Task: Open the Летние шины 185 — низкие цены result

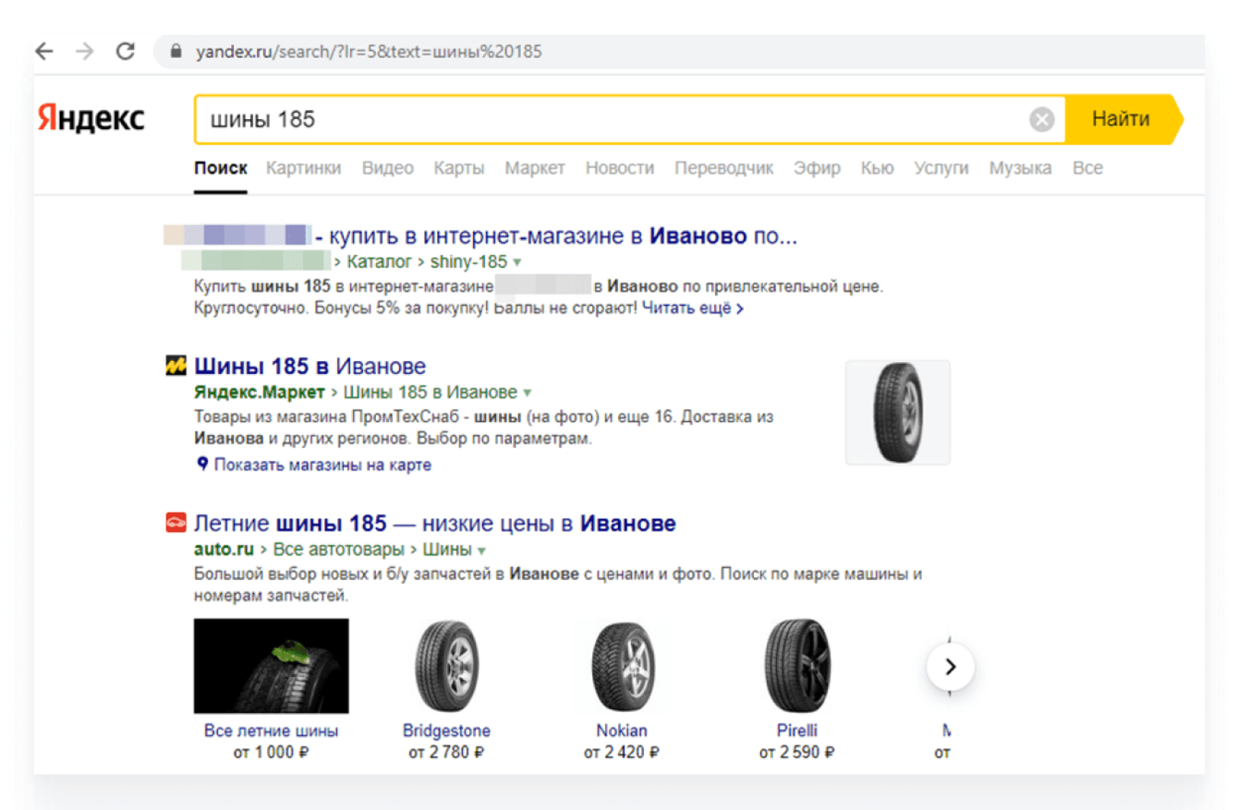Action: pos(434,524)
